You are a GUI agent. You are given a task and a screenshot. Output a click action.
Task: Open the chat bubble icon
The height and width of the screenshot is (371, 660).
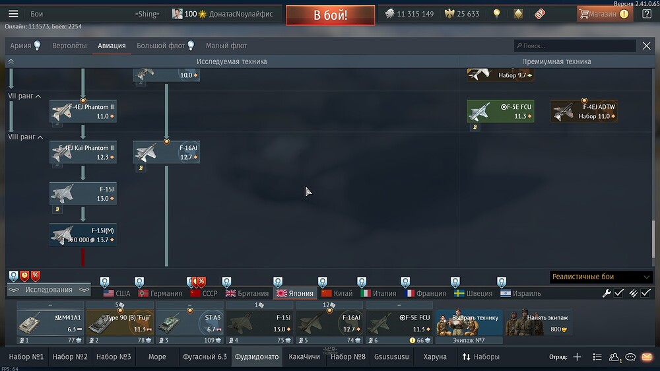630,357
